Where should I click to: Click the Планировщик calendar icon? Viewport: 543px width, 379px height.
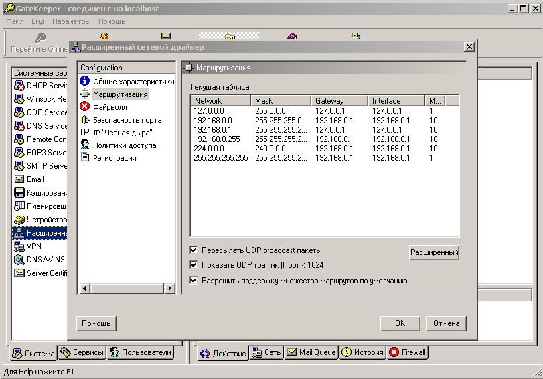(x=19, y=206)
